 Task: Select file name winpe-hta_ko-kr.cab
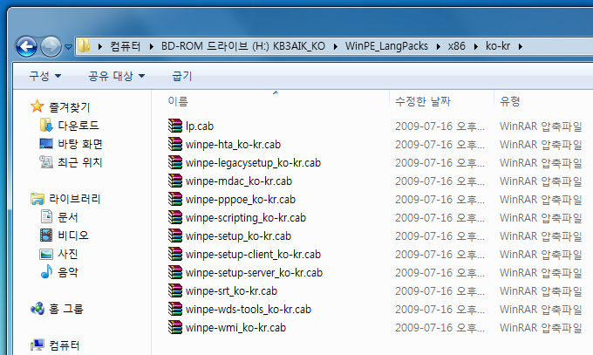tap(233, 145)
